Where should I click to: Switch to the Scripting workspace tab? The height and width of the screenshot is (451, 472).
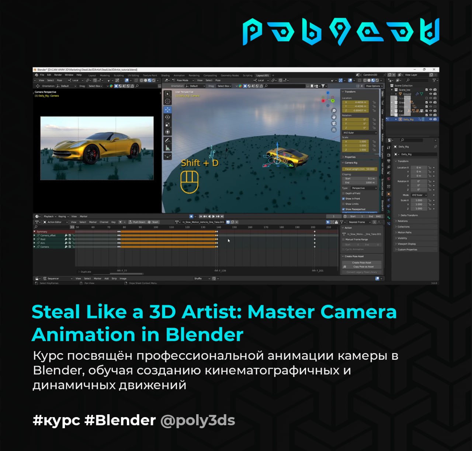point(247,75)
